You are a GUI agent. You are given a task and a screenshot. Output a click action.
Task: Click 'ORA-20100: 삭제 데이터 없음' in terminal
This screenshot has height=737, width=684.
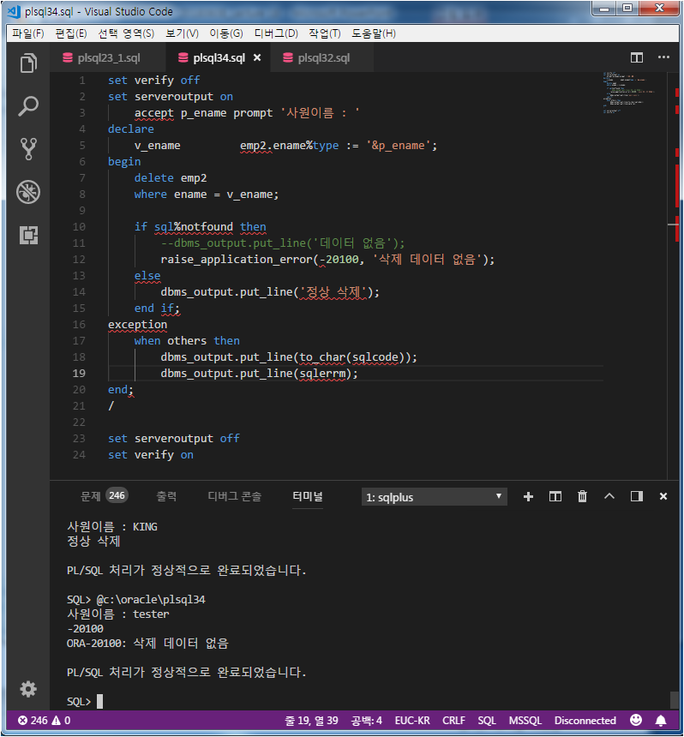tap(147, 643)
